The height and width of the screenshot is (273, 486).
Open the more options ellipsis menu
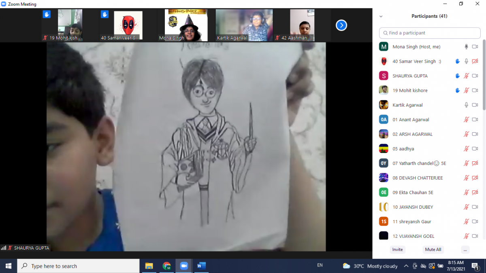click(x=465, y=250)
